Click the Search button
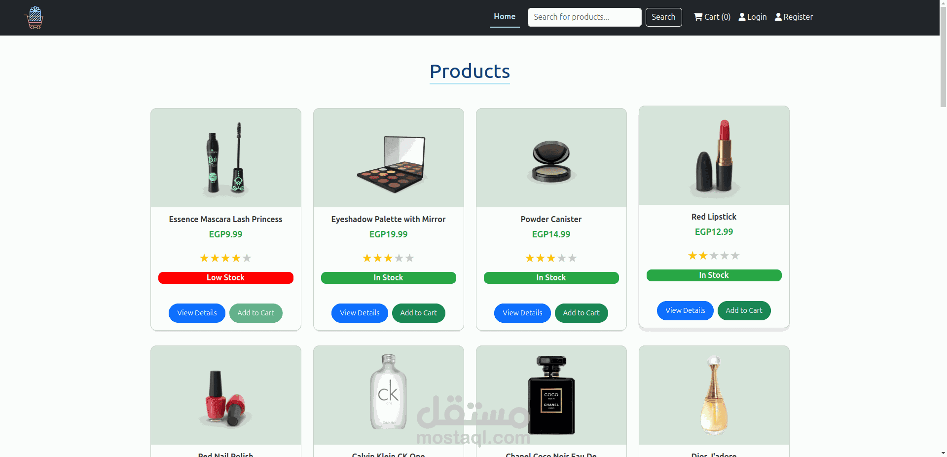The image size is (947, 457). click(x=663, y=17)
